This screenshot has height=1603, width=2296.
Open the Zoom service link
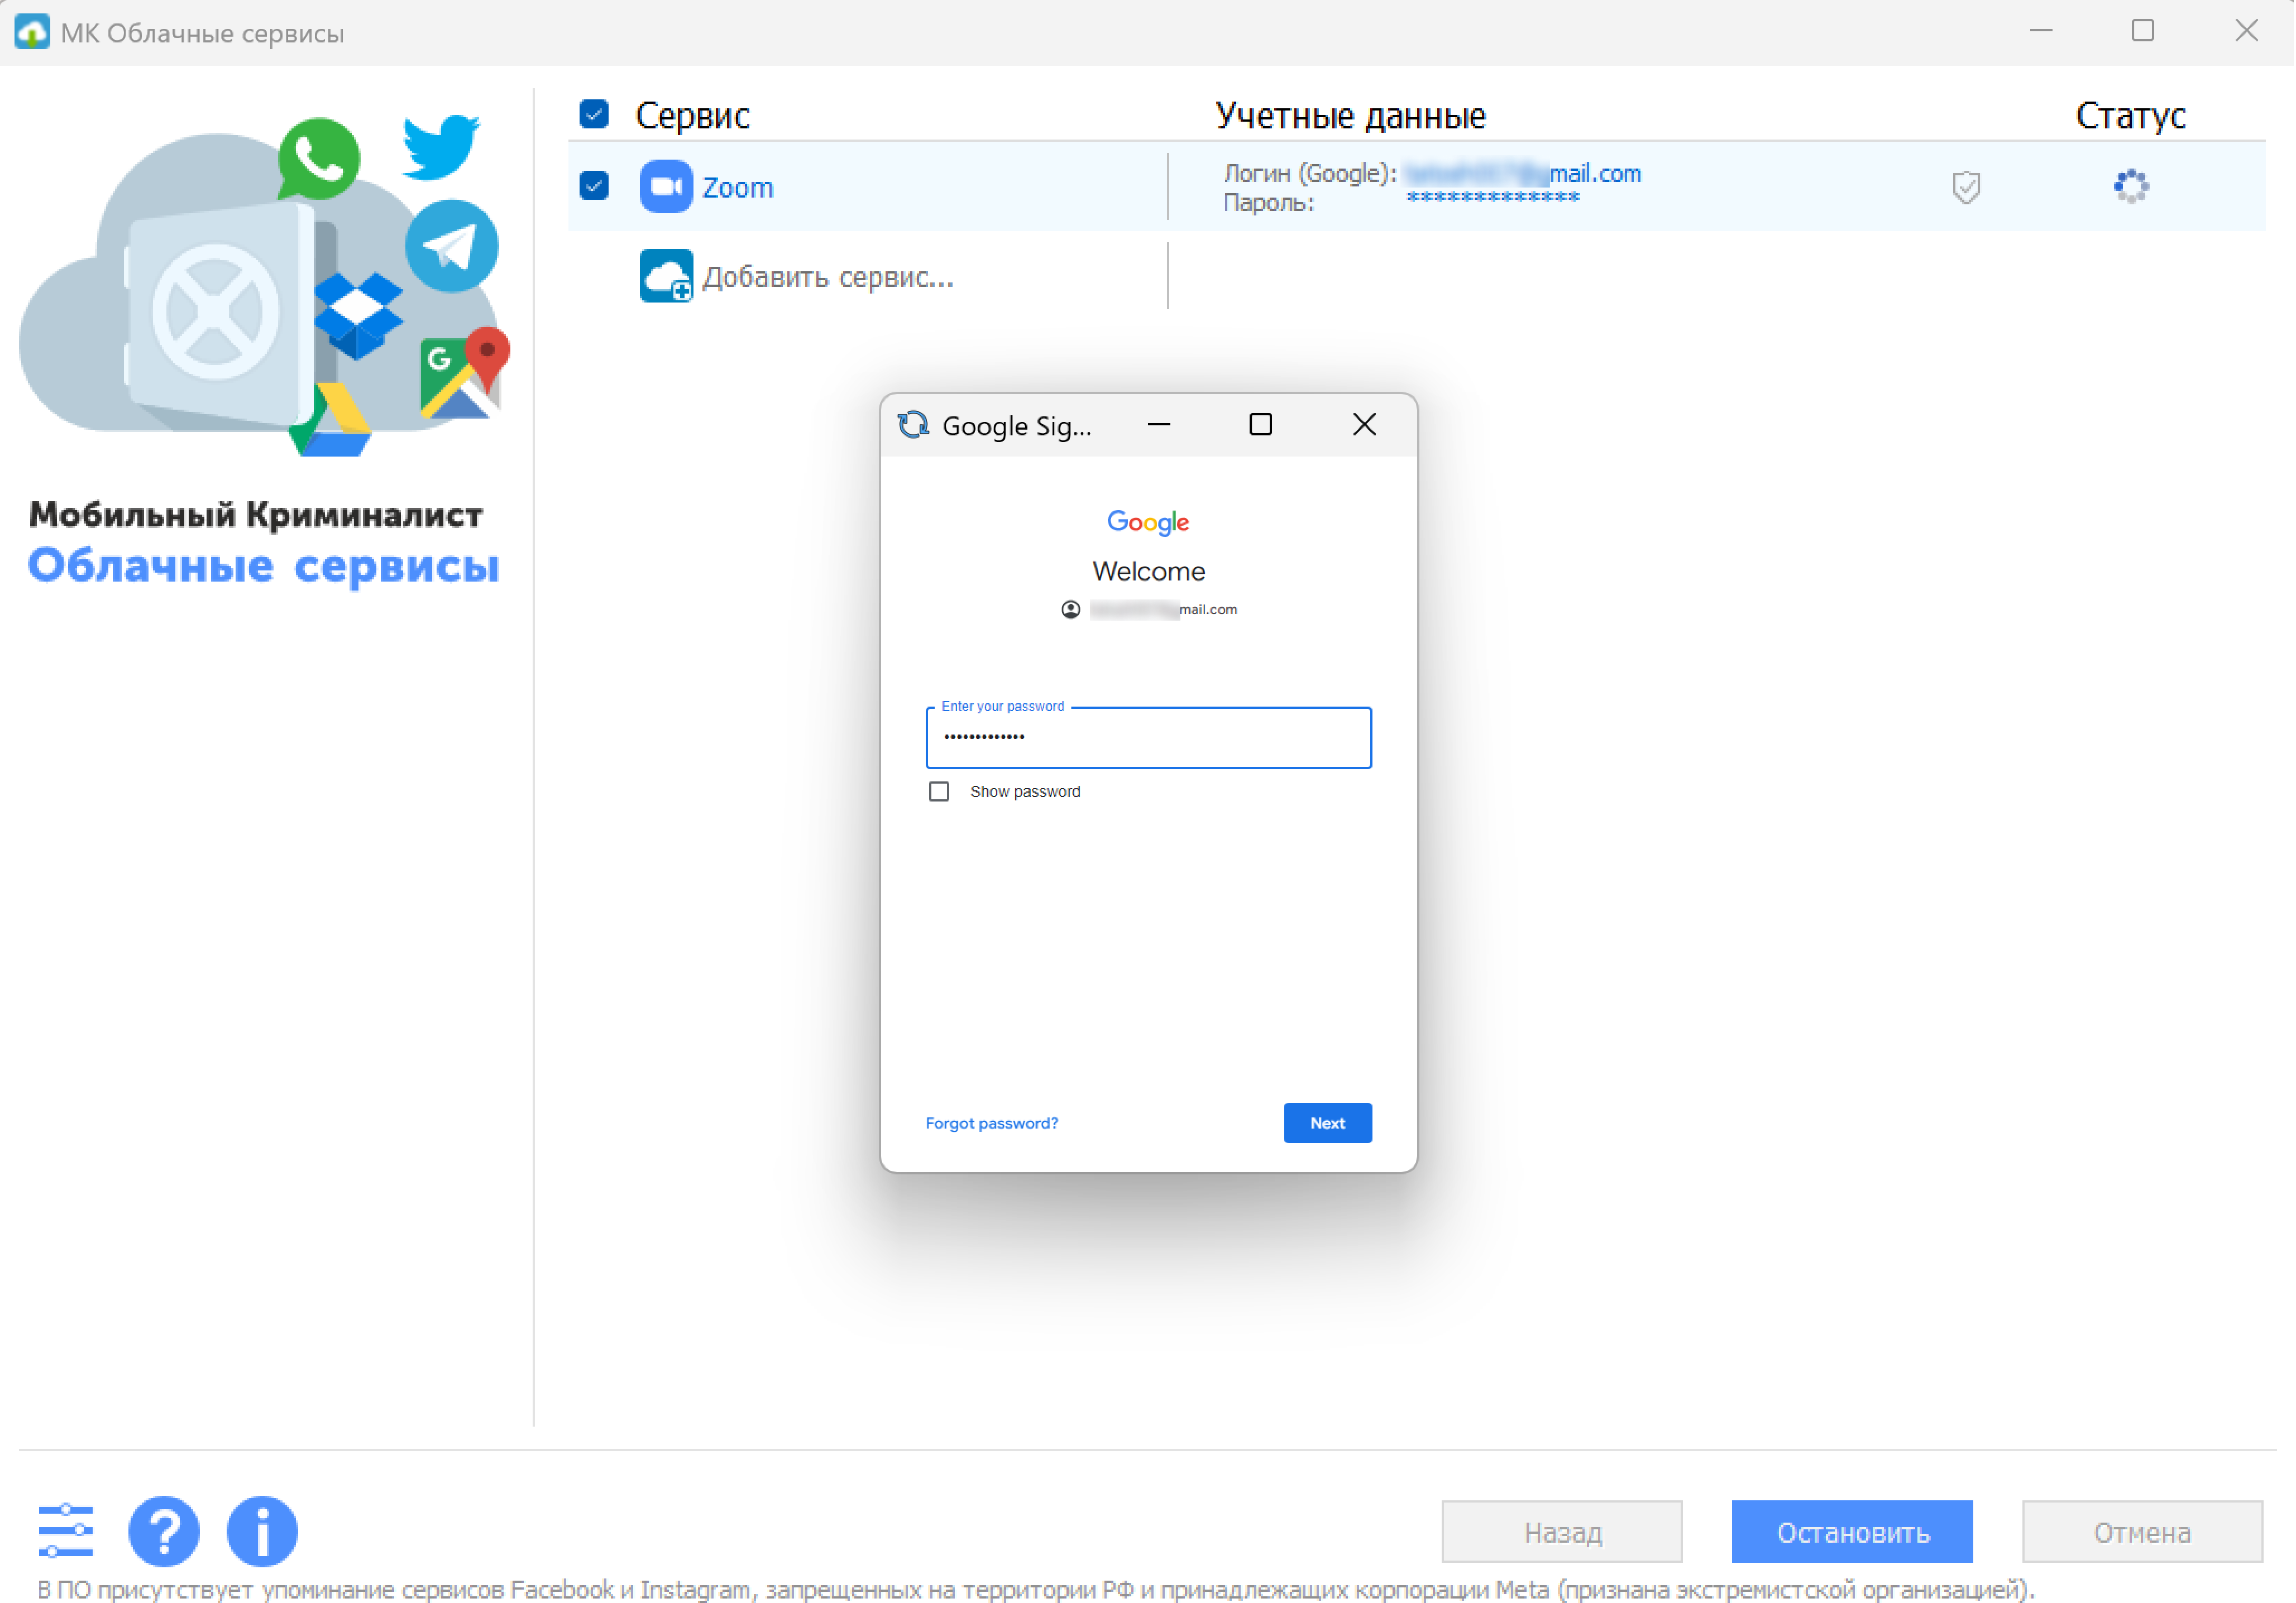737,187
